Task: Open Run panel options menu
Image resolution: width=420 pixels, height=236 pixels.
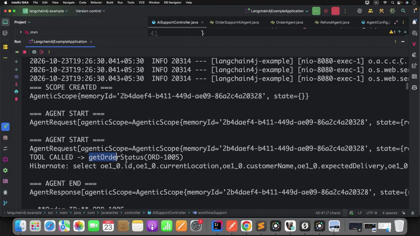Action: pyautogui.click(x=395, y=42)
